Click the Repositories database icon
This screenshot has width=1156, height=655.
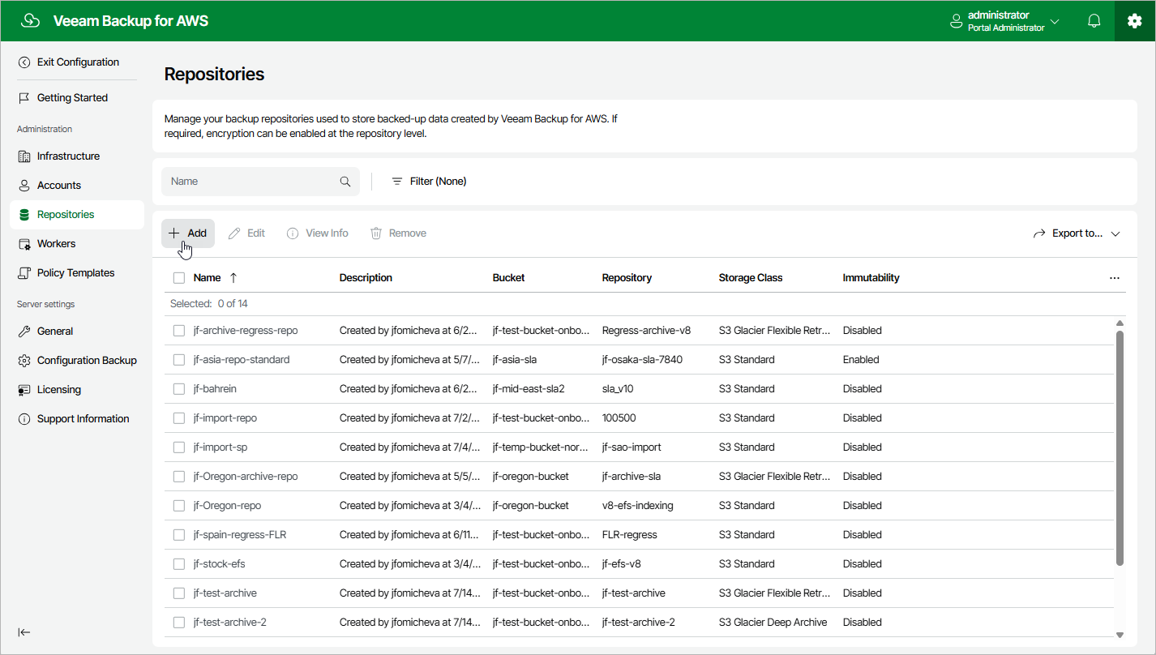(x=24, y=215)
